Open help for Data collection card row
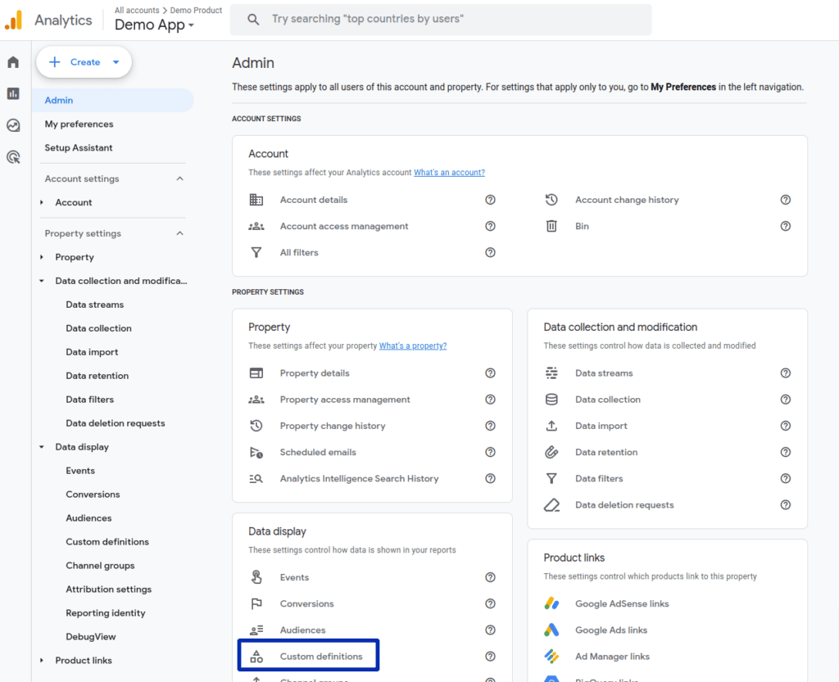Screen dimensions: 839x682 pyautogui.click(x=786, y=400)
